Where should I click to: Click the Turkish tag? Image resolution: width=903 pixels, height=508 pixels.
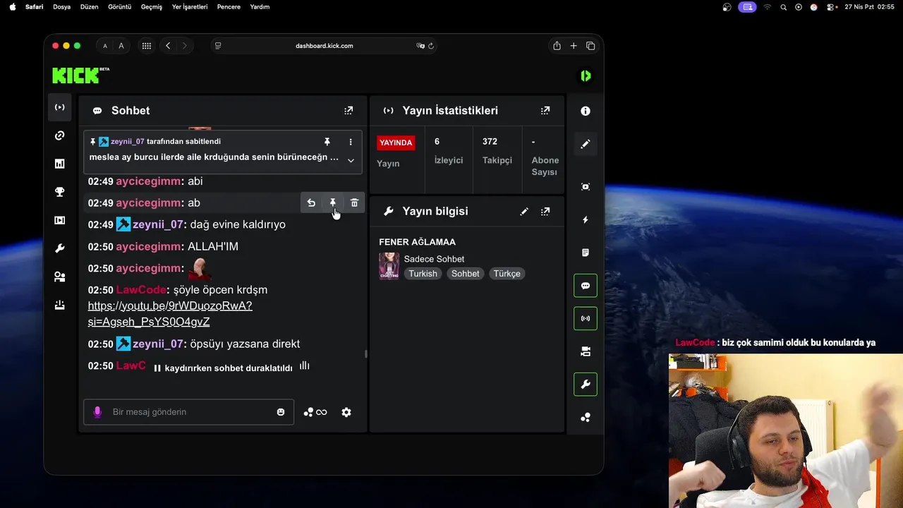pos(423,274)
